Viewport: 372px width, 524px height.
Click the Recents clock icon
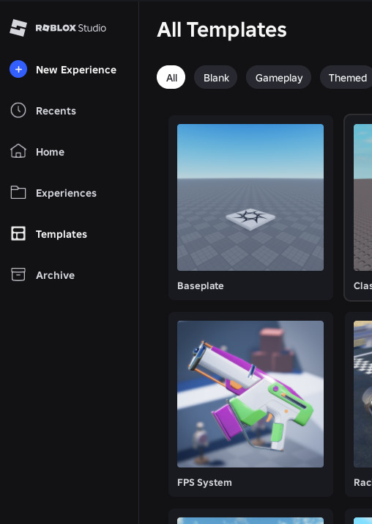click(x=18, y=110)
